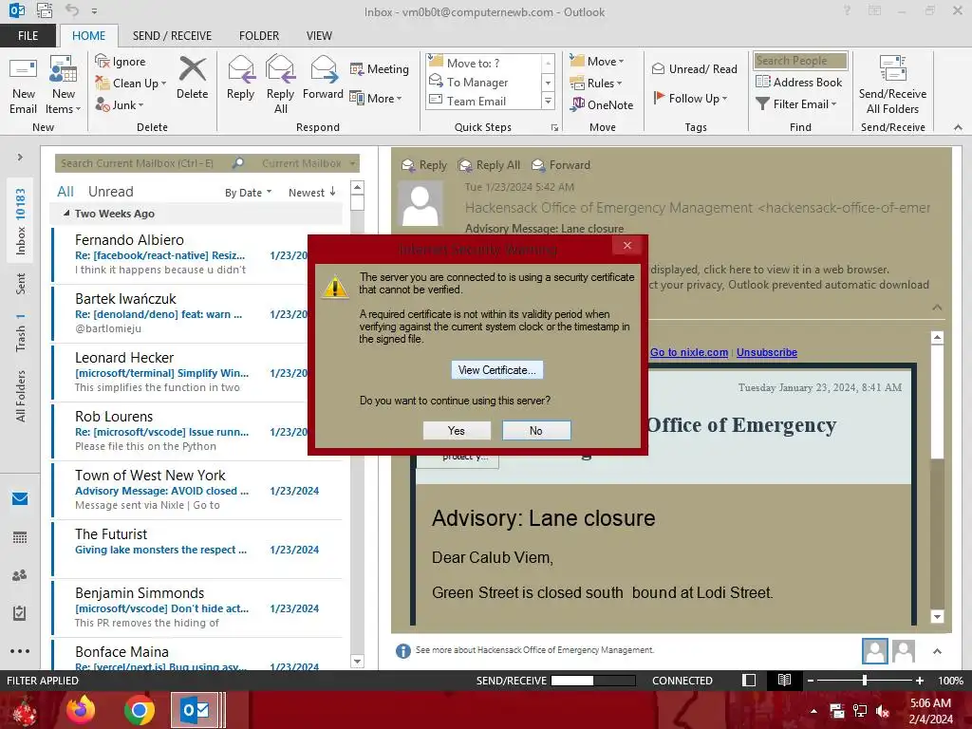
Task: Open Rules dropdown
Action: coord(595,84)
